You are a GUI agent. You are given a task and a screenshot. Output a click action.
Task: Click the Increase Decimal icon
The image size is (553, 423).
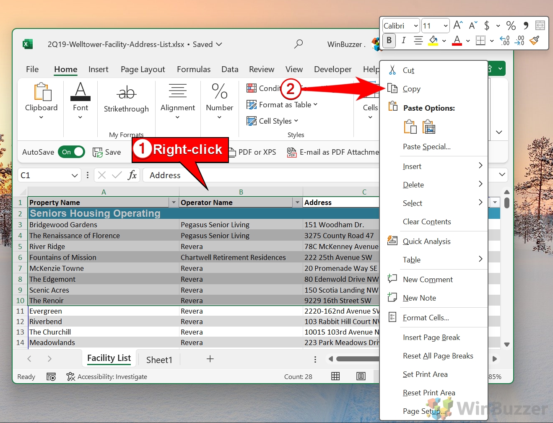coord(519,41)
